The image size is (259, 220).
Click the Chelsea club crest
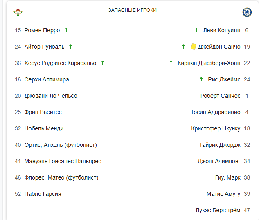pos(247,12)
